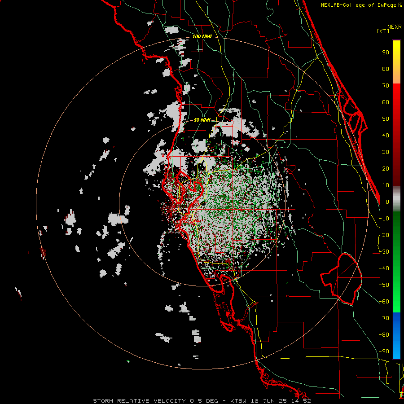Click the NEXLAB-College of DuPage credit text
404x404 pixels.
361,5
